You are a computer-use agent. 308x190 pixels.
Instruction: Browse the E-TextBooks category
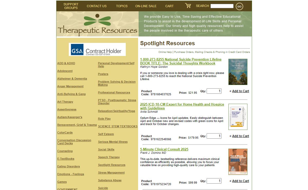(66, 159)
